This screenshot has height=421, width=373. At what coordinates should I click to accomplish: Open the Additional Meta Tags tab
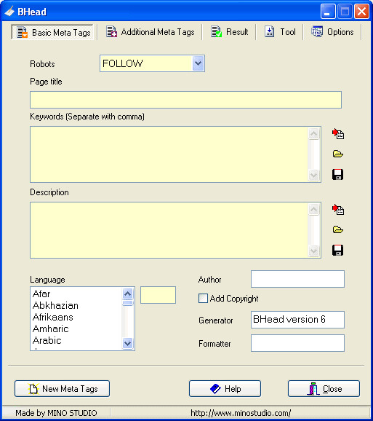150,32
